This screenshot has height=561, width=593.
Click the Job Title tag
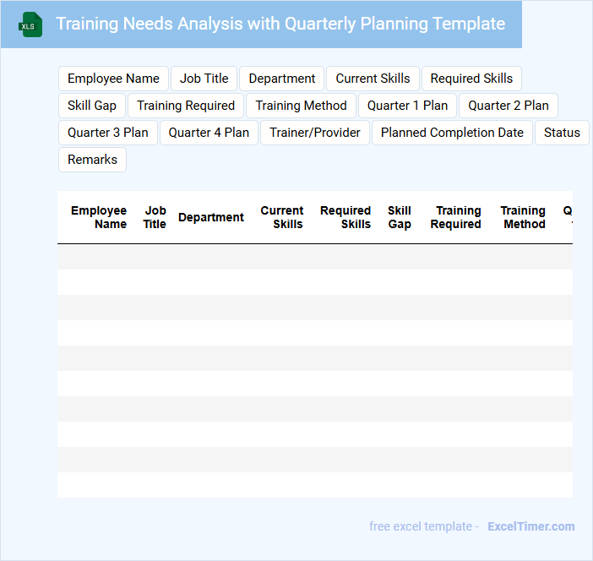click(204, 79)
